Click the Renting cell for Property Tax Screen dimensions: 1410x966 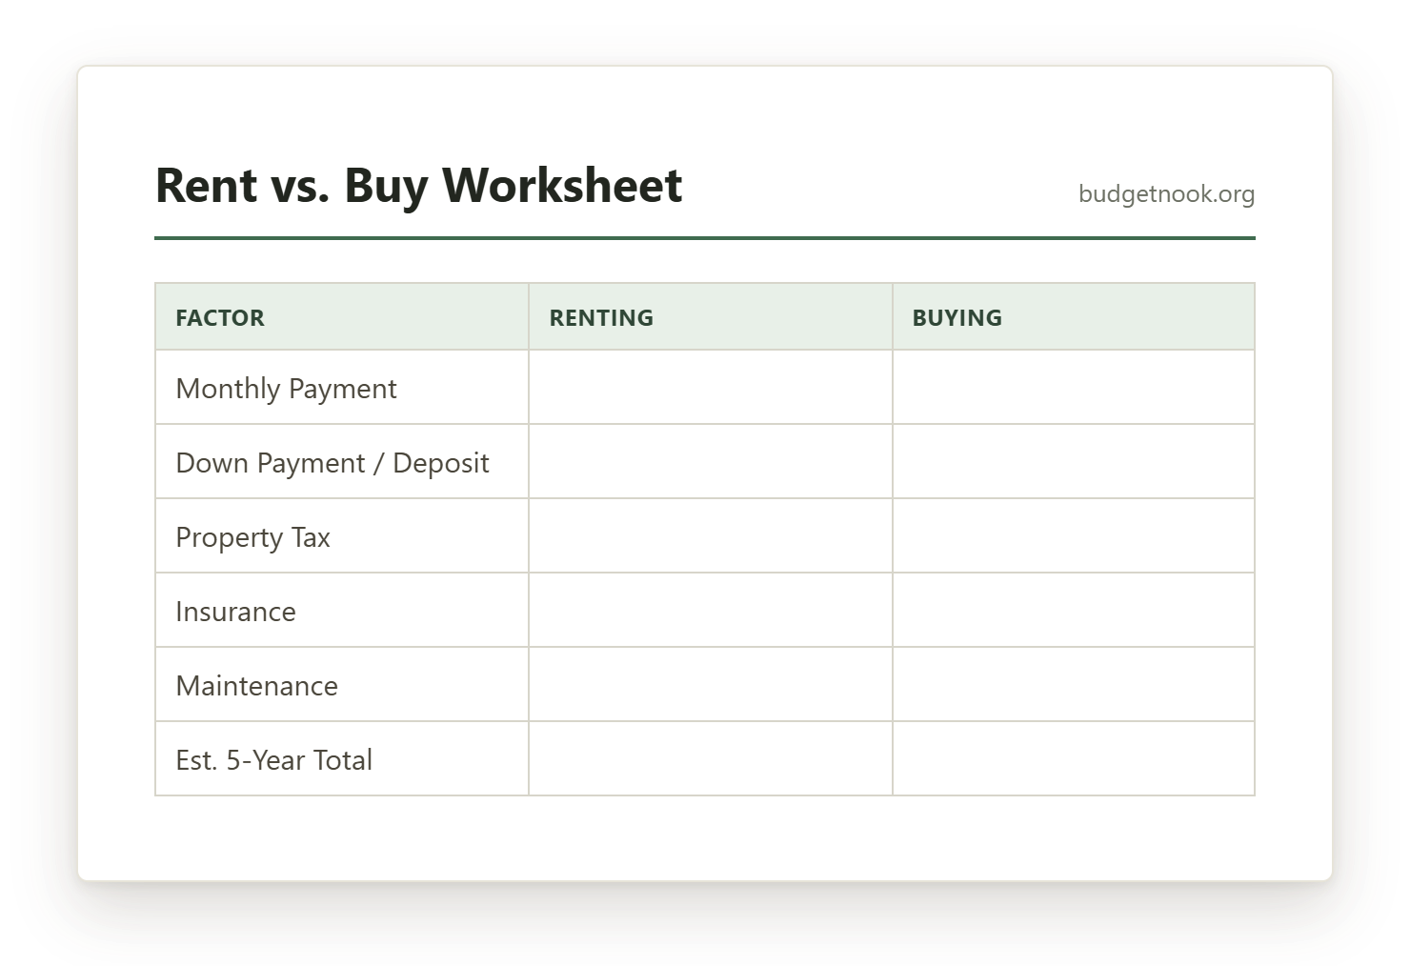tap(711, 536)
